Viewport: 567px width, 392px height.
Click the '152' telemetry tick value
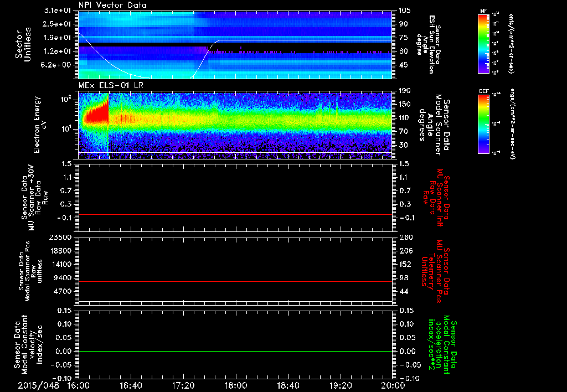406,264
